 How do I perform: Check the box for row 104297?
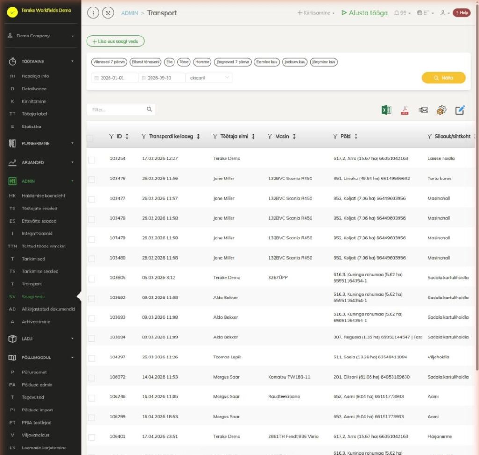click(92, 358)
